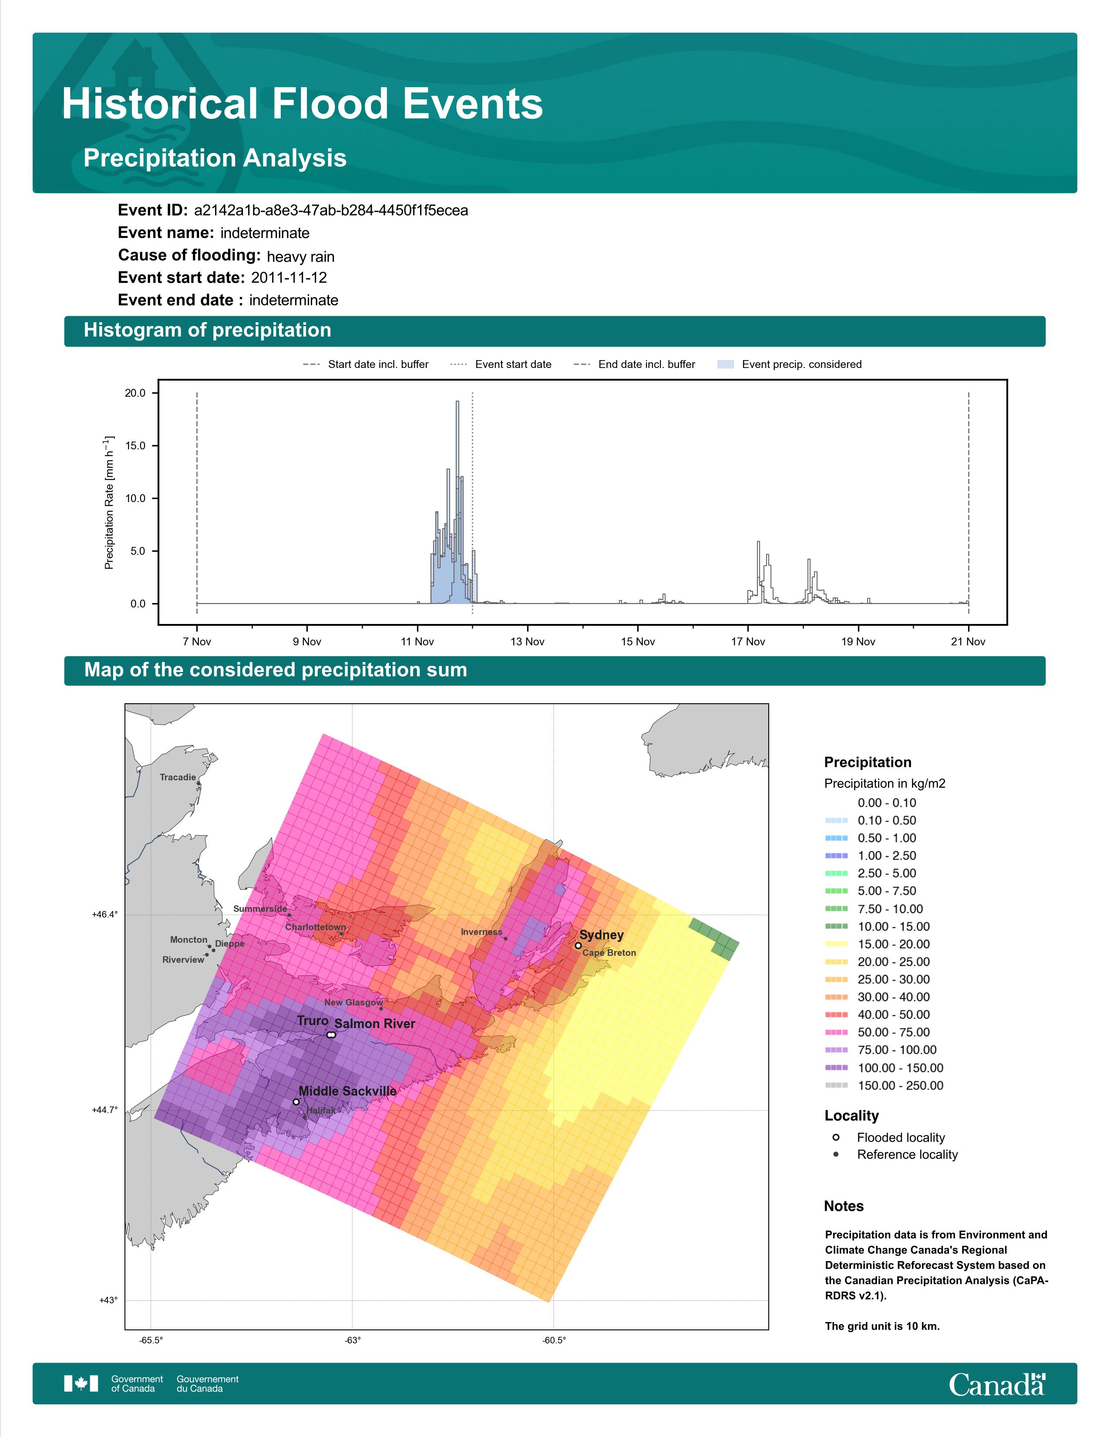
Task: Click the 0.50 - 1.00 blue legend swatch
Action: pos(837,838)
